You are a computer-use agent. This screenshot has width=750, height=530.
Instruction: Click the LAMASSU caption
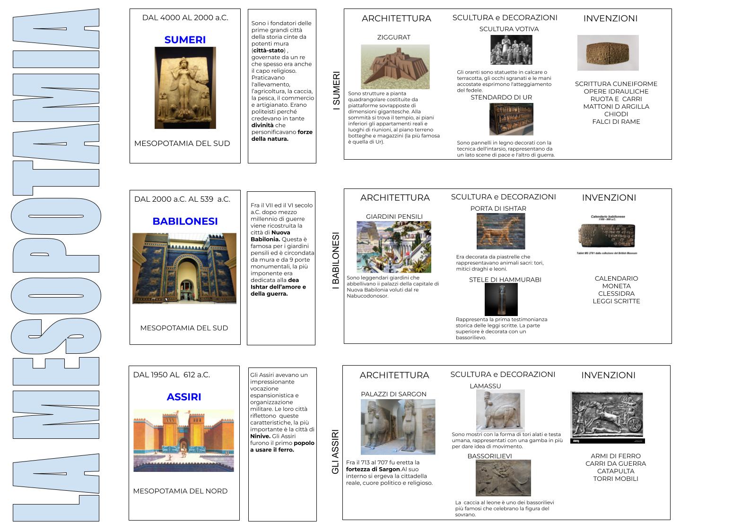(485, 386)
